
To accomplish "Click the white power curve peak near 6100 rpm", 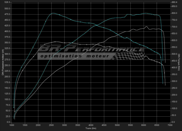I will click(146, 26).
